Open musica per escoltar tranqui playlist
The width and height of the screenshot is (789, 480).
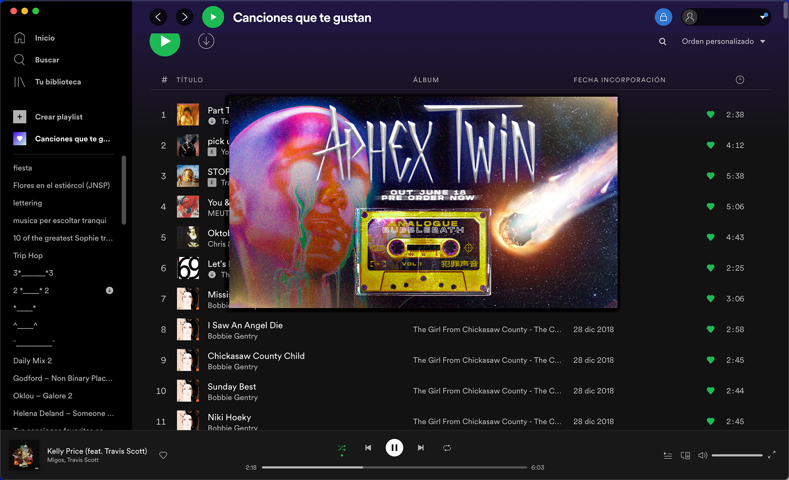[x=60, y=221]
